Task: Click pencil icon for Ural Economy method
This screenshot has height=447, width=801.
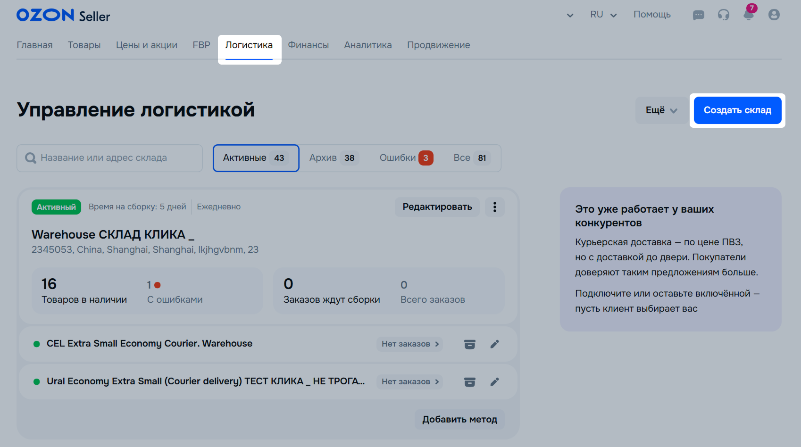Action: click(494, 382)
